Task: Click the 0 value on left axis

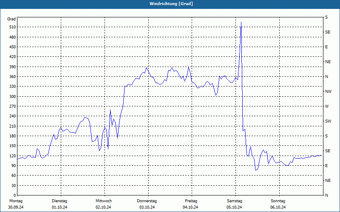Action: tap(14, 195)
